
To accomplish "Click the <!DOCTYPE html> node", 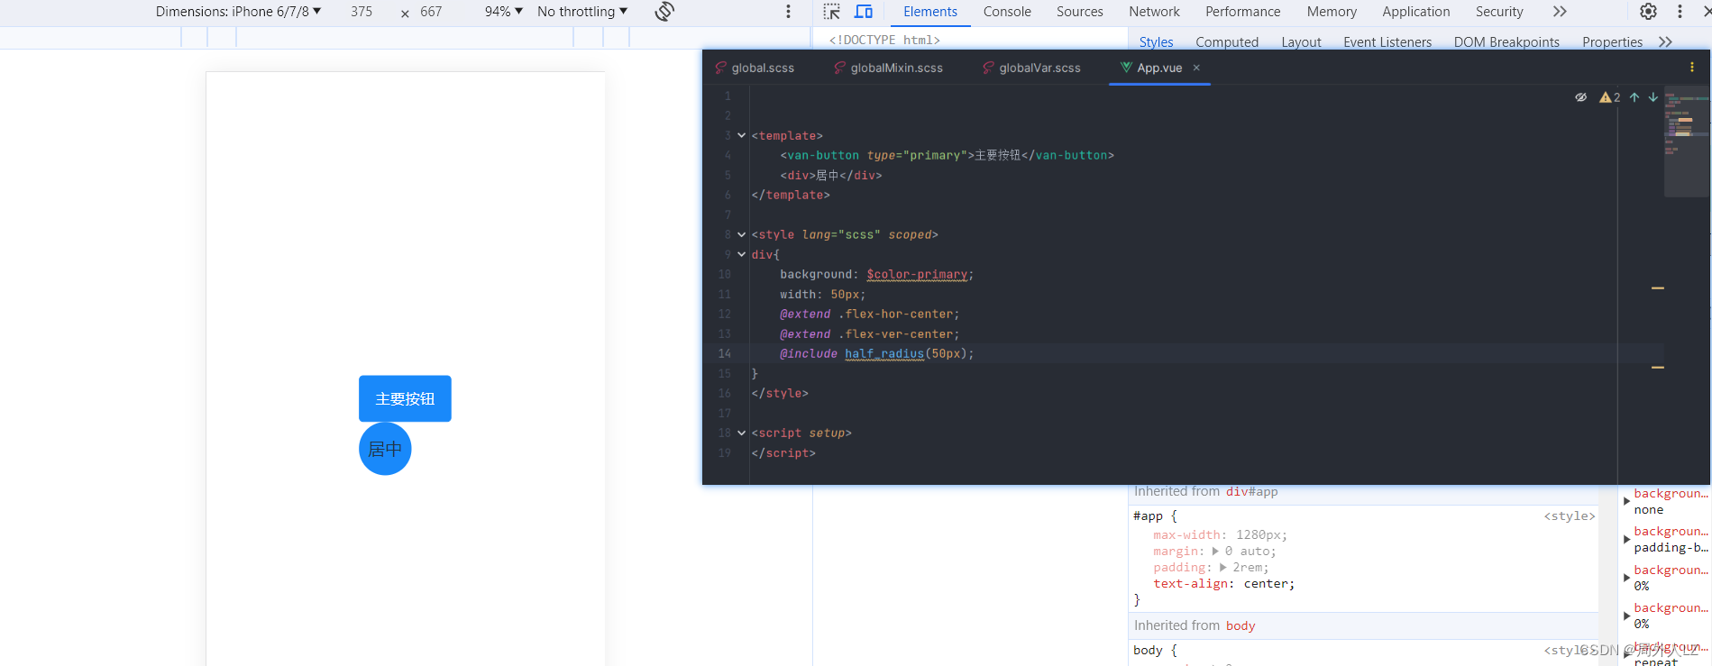I will pos(884,40).
